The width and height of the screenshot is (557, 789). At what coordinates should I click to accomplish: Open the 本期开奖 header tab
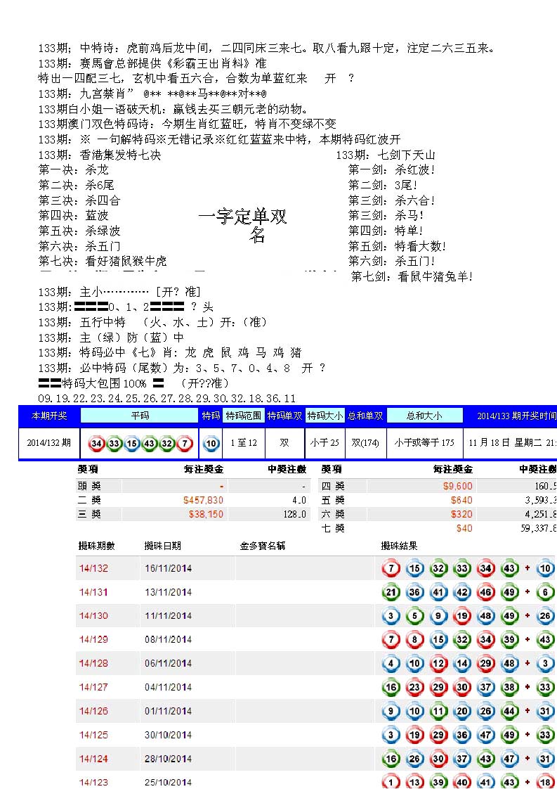[x=49, y=416]
